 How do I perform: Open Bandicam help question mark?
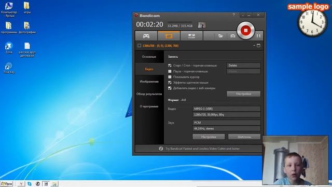click(233, 15)
